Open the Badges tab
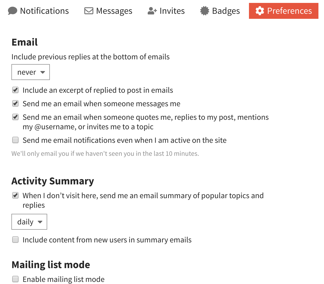Screen dimensions: 324x284 [x=226, y=11]
